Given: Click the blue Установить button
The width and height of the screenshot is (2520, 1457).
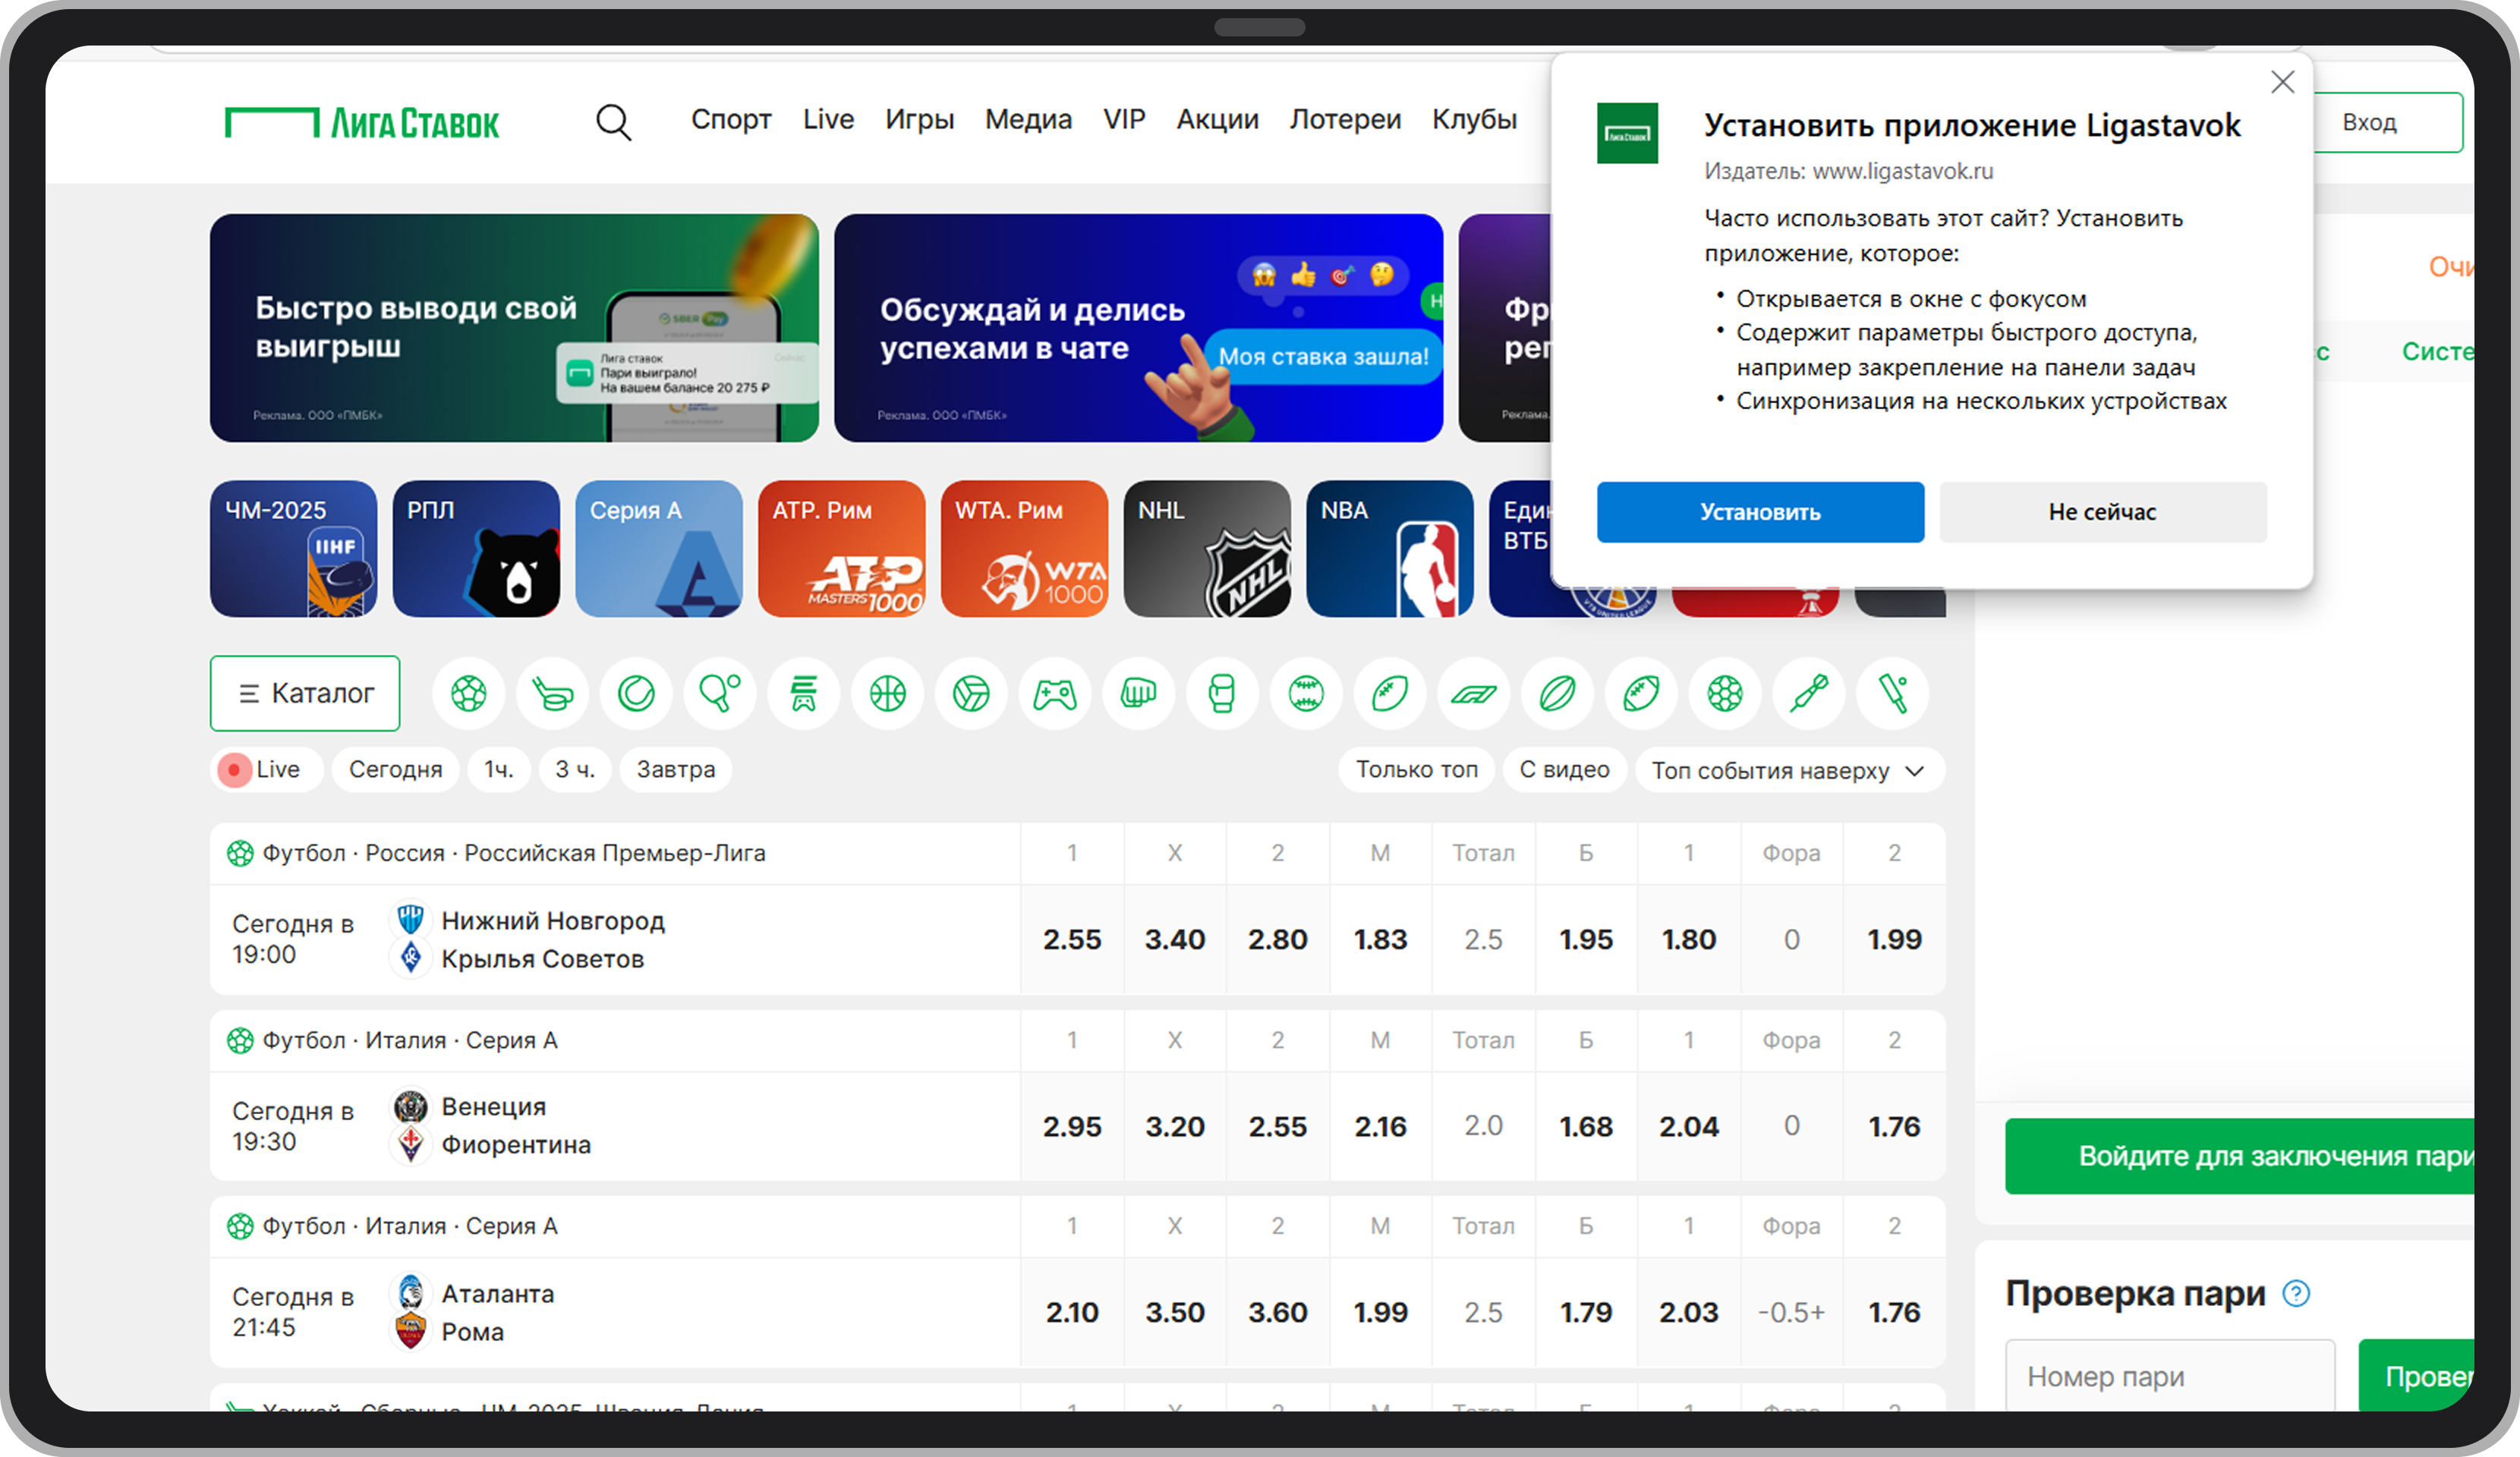Looking at the screenshot, I should 1759,512.
